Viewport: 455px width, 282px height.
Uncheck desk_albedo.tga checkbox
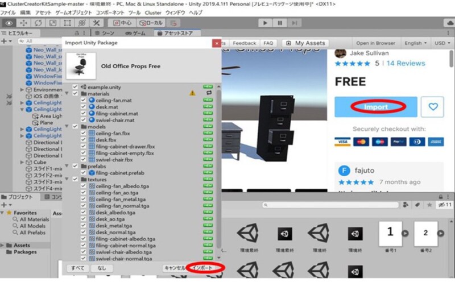click(83, 213)
